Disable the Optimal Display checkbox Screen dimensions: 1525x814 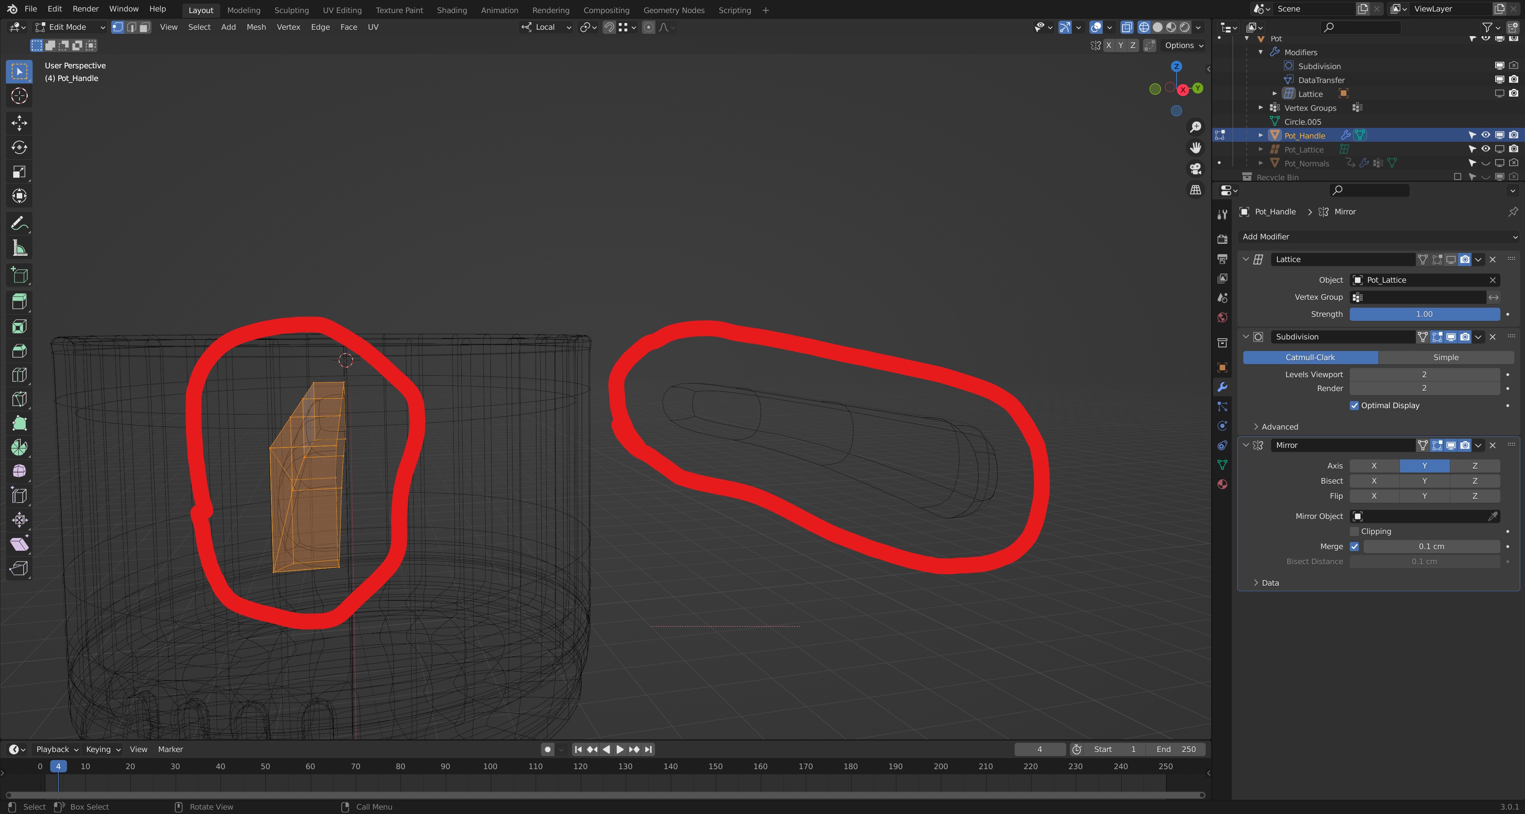click(1355, 406)
